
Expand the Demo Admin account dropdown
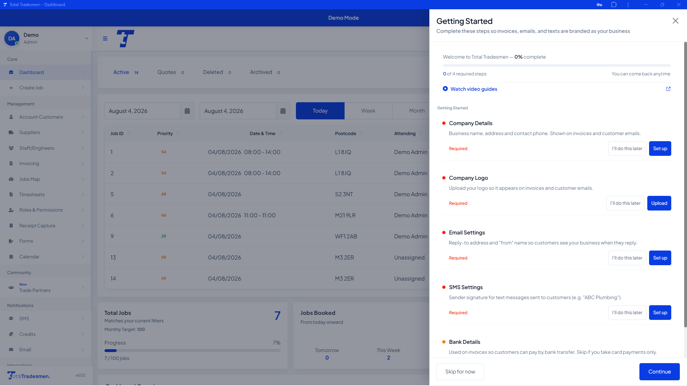[87, 38]
